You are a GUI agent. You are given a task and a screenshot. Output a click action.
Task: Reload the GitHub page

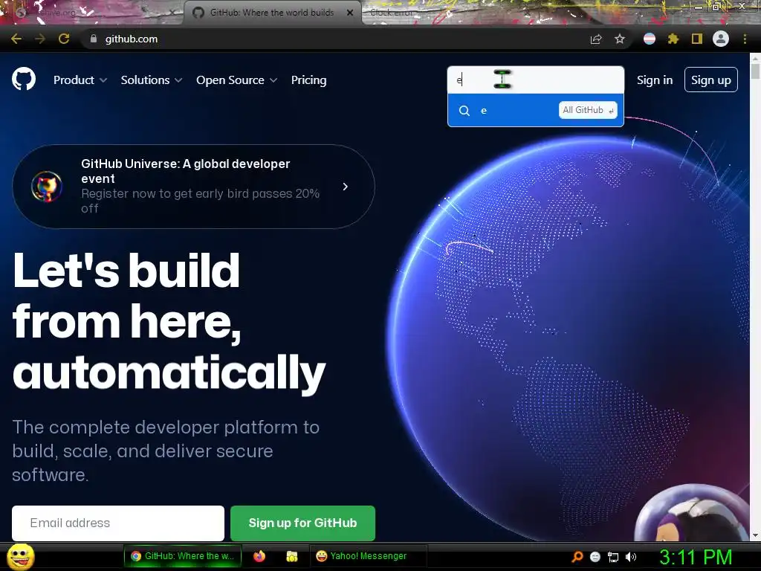(64, 39)
